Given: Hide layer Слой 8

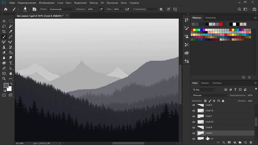Looking at the screenshot, I should pos(193,128).
